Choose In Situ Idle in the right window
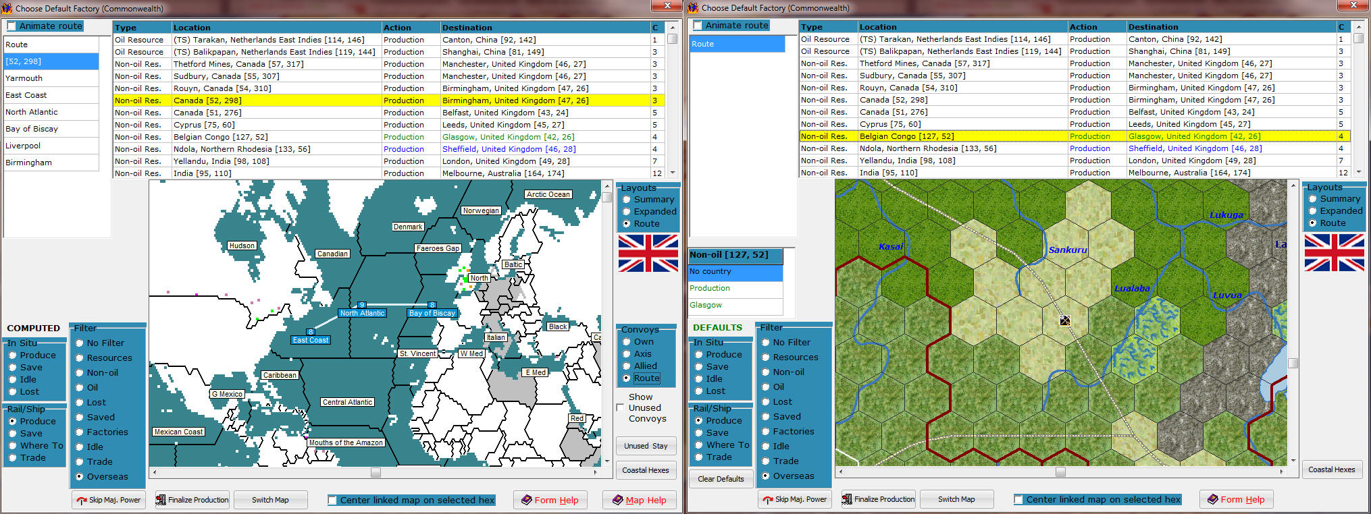This screenshot has height=514, width=1371. [698, 379]
